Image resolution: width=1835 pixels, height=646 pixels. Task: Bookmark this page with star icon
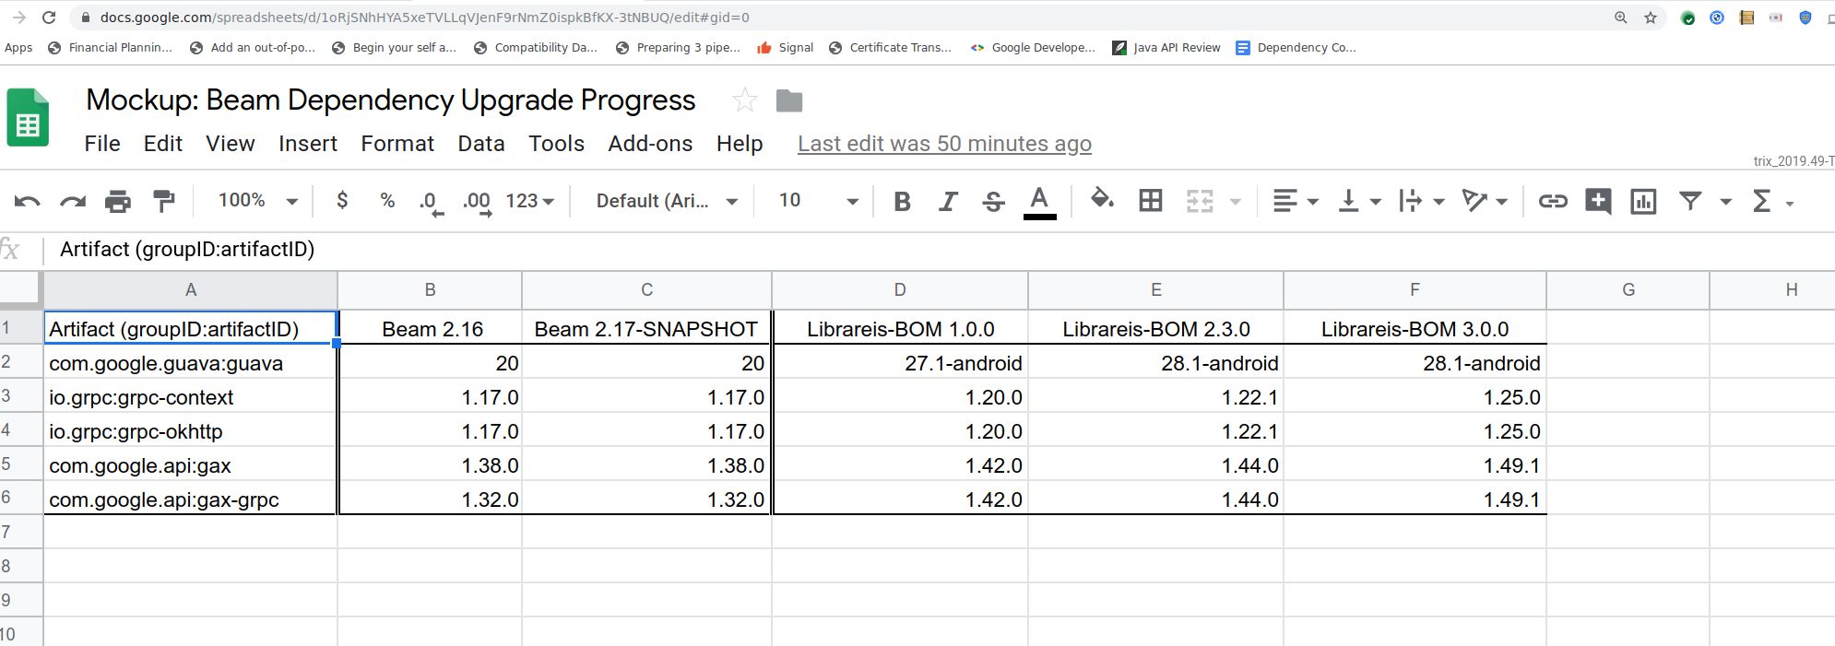pyautogui.click(x=1651, y=18)
